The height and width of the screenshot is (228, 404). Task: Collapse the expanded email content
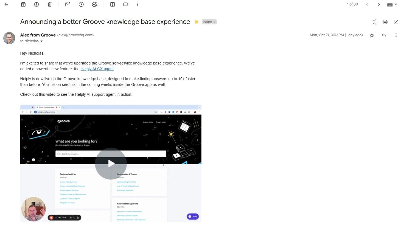tap(374, 22)
